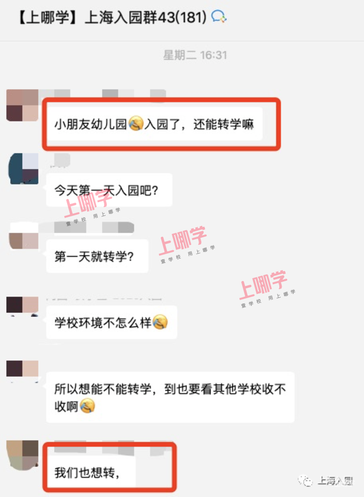
Task: Open avatar beside 所以想能不能转学 message
Action: point(22,371)
